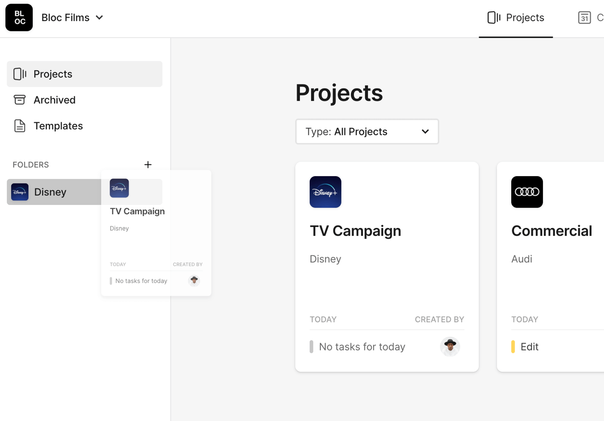
Task: Select Projects in the sidebar
Action: point(53,74)
